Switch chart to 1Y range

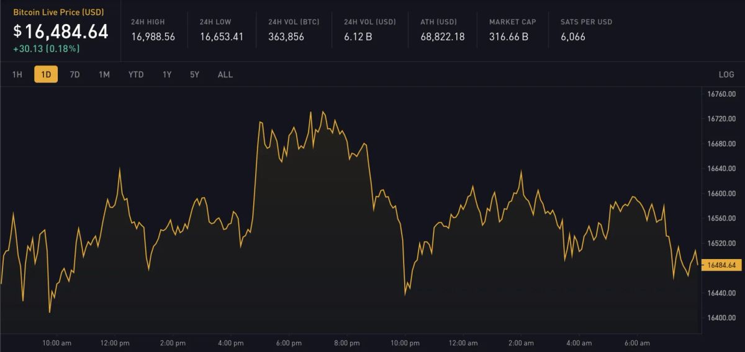point(167,74)
